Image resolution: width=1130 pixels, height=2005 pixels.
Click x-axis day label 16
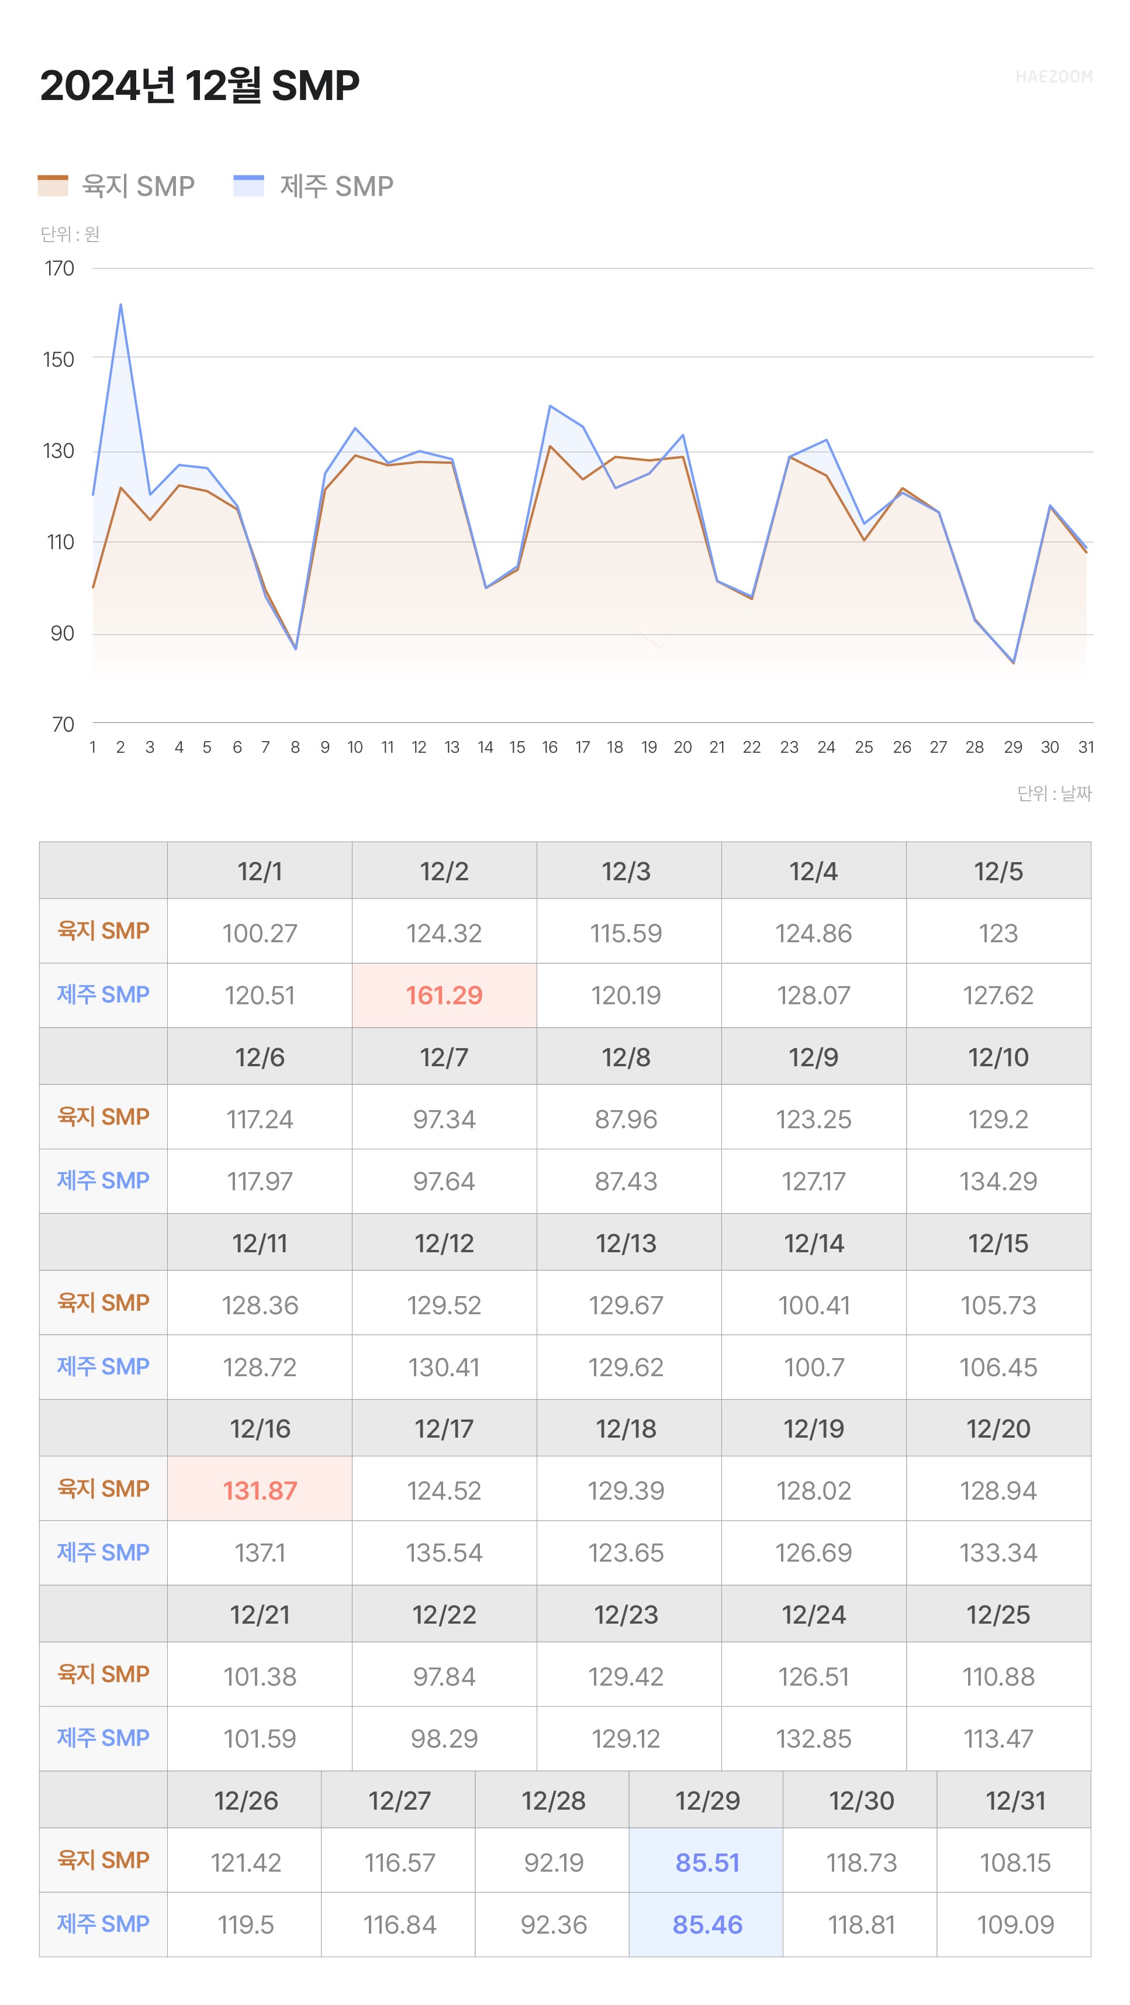[550, 747]
